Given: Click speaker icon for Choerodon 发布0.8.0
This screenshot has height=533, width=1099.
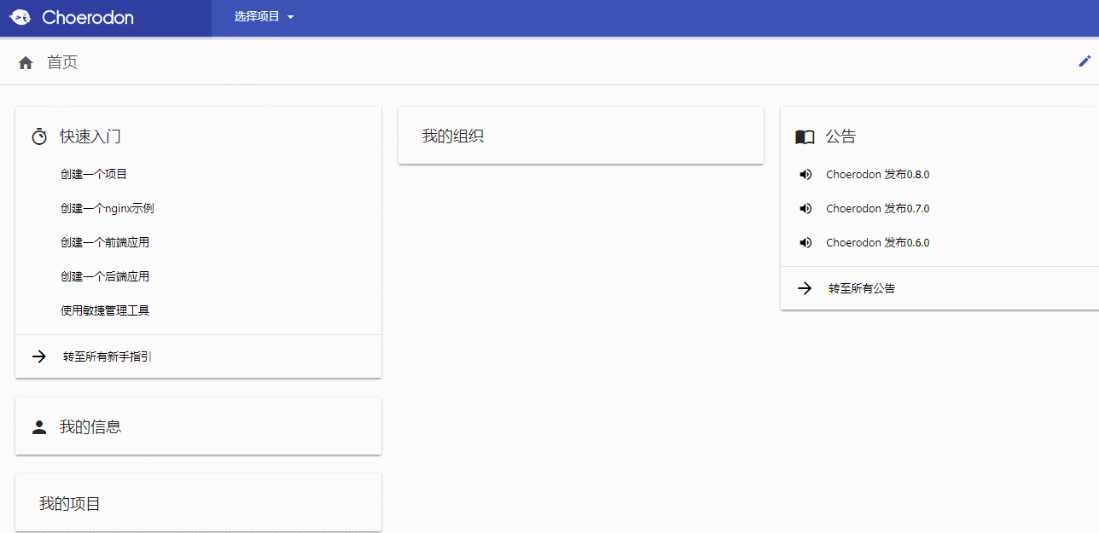Looking at the screenshot, I should (x=805, y=174).
